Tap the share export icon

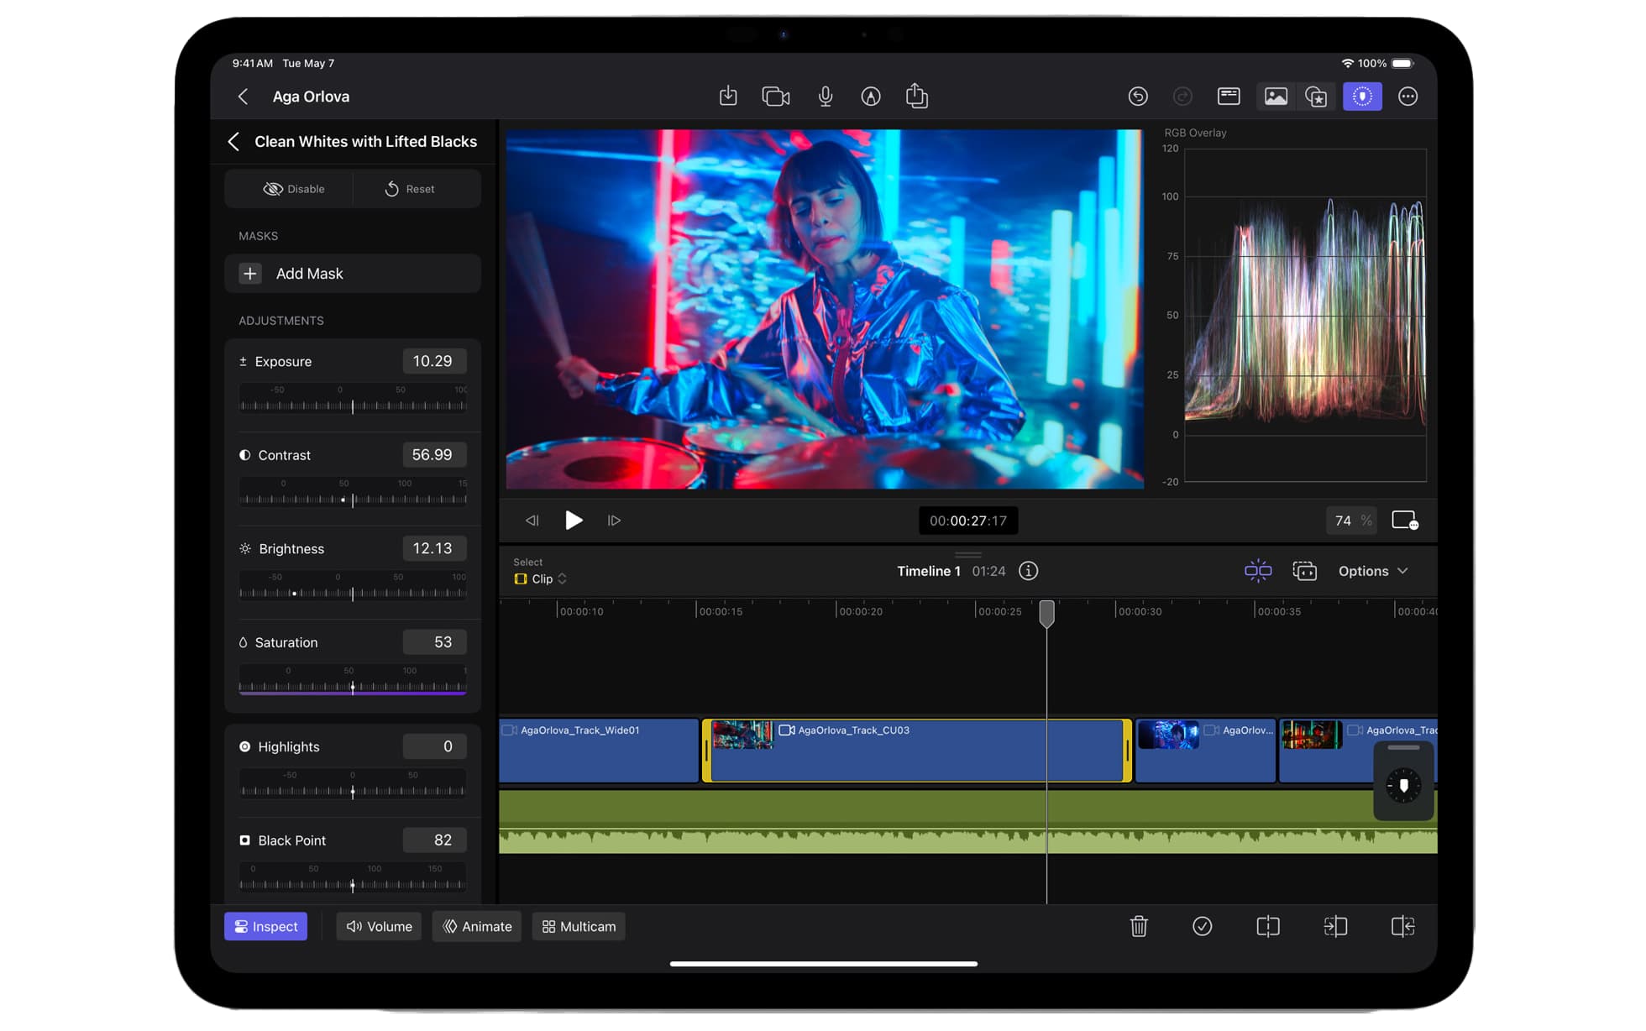point(917,96)
